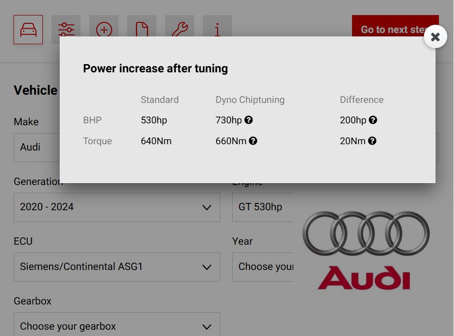Click the wrench tools step icon
This screenshot has width=454, height=336.
click(180, 30)
